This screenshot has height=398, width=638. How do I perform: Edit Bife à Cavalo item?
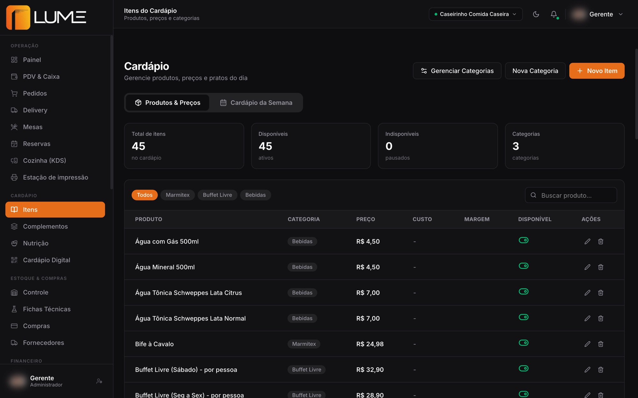[x=587, y=344]
